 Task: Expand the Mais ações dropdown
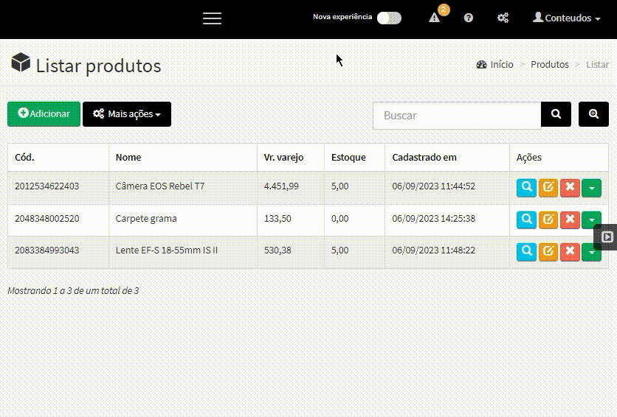(127, 114)
